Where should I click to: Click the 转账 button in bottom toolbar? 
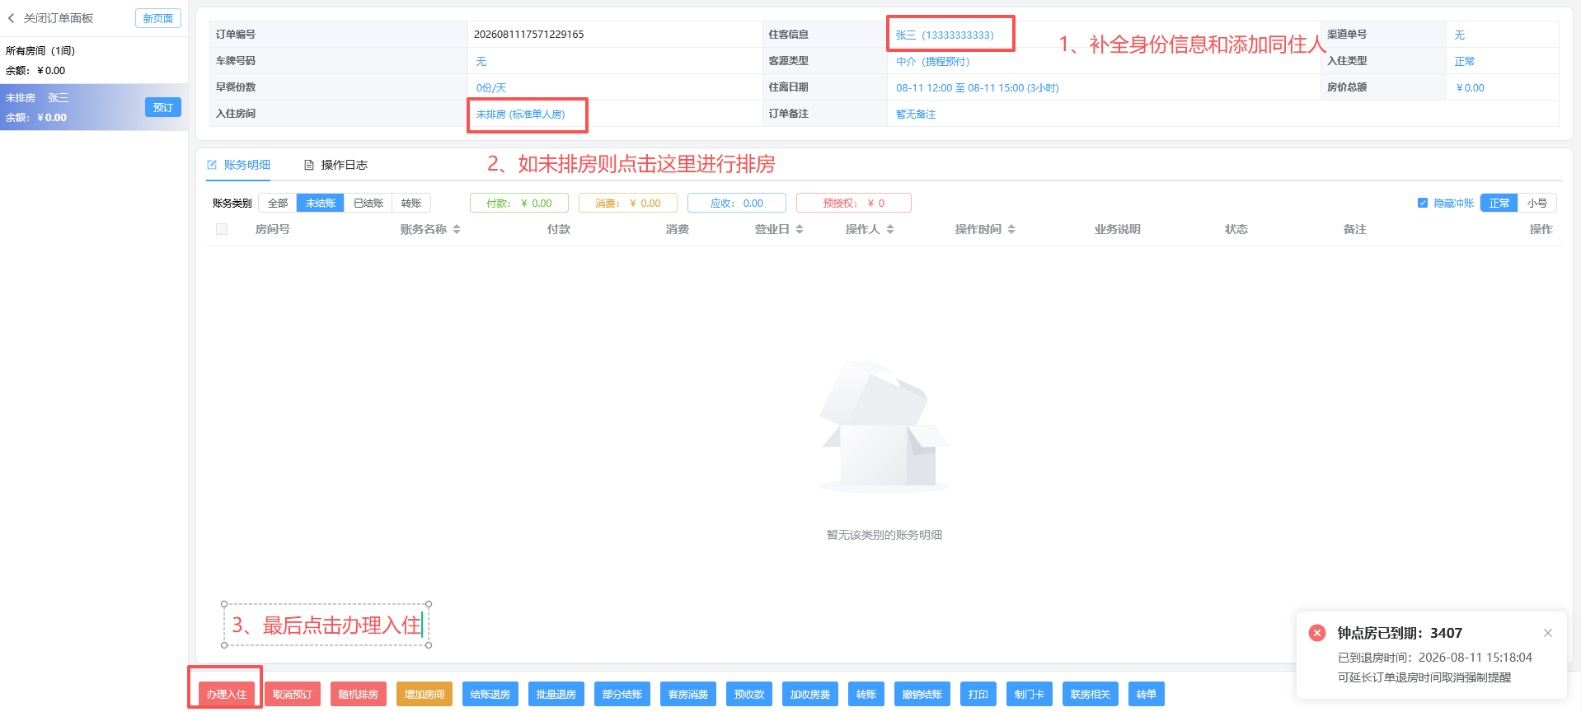(866, 694)
